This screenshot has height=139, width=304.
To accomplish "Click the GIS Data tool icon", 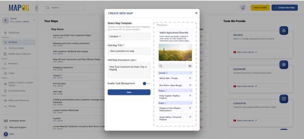I will pos(284,30).
